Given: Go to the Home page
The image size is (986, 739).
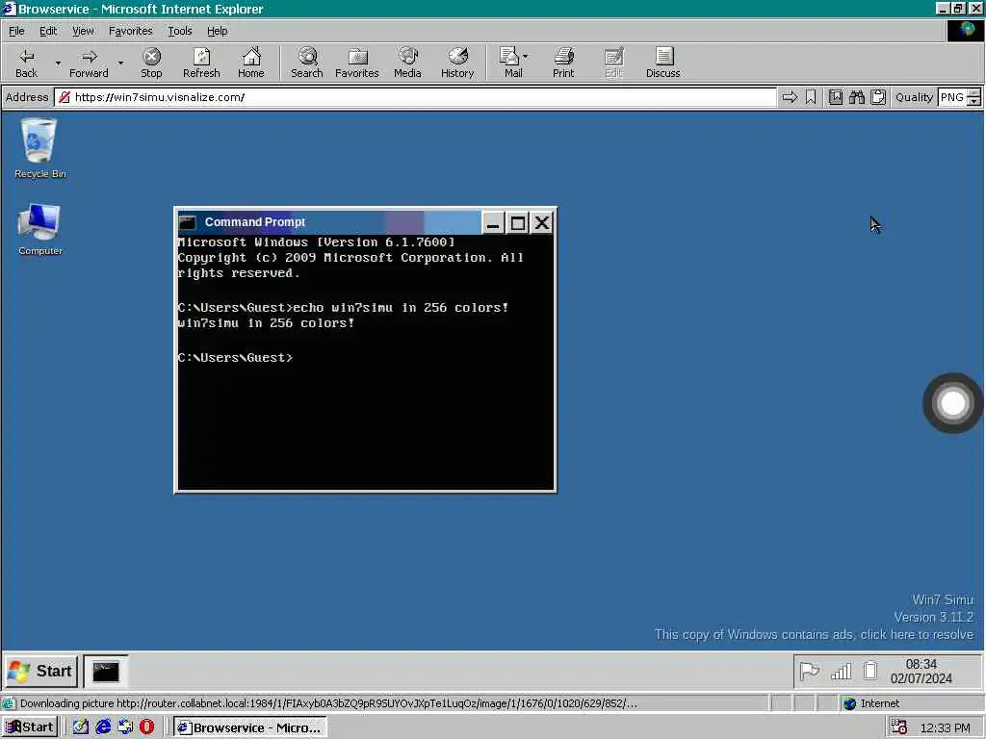Looking at the screenshot, I should (x=251, y=63).
